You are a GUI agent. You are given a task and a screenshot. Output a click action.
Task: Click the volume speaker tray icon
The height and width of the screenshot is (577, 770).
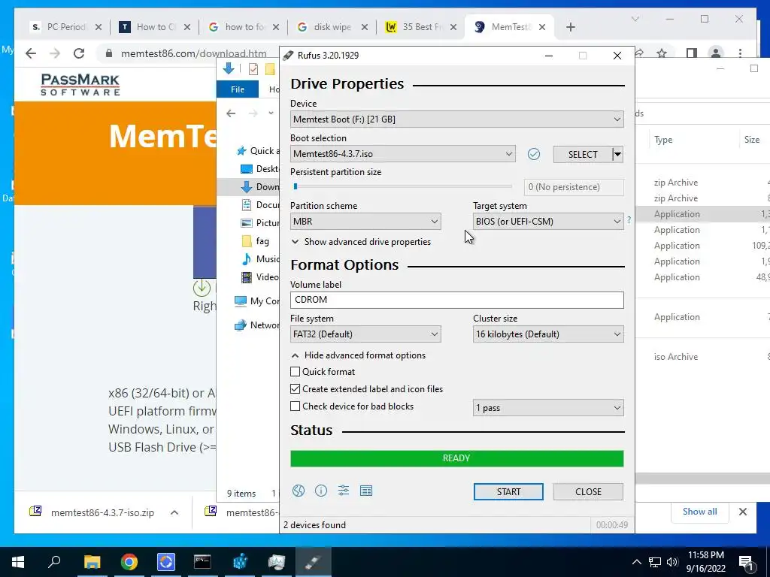(672, 562)
